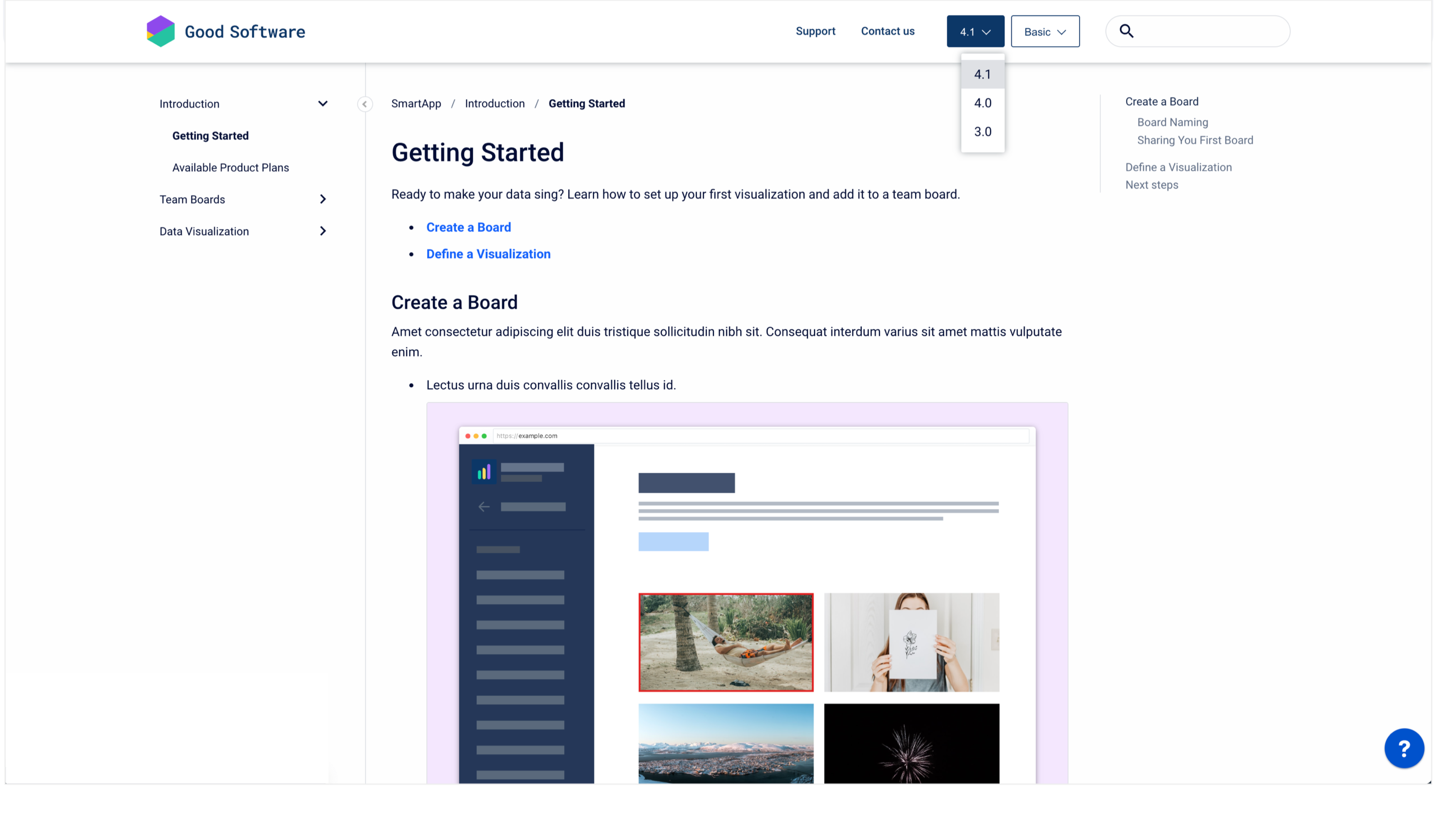1437x817 pixels.
Task: Open the Basic plan dropdown
Action: (1044, 32)
